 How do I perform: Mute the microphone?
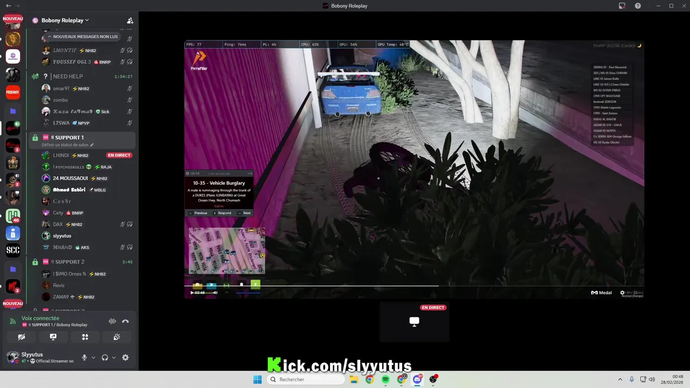(84, 357)
